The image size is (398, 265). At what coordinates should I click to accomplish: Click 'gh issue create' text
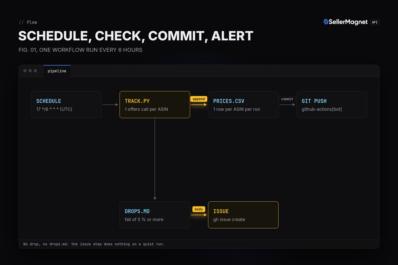click(229, 219)
